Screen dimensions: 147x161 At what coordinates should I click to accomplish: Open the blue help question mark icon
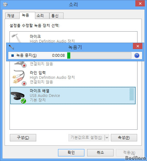tap(137, 56)
